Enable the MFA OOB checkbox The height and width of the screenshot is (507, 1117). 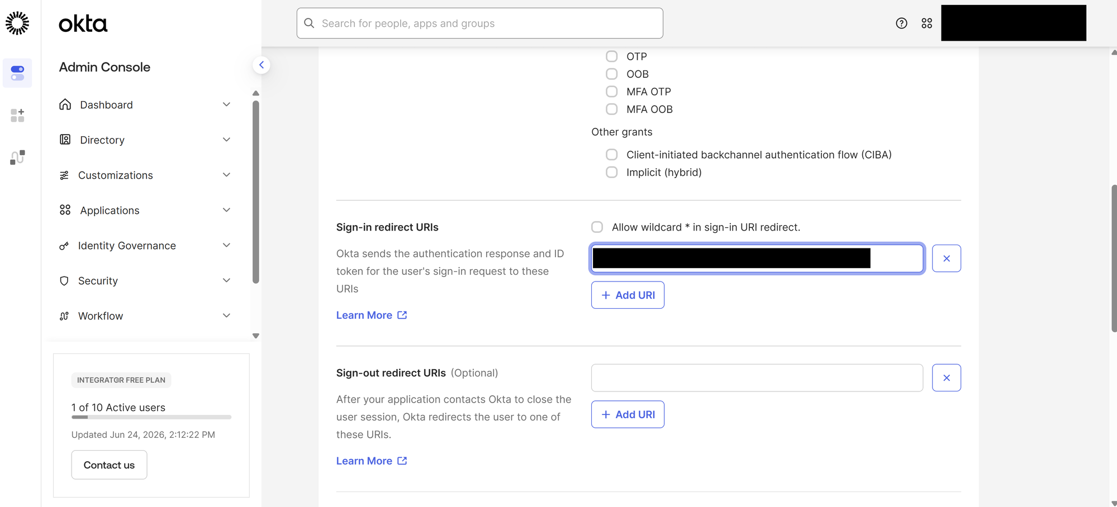tap(612, 109)
